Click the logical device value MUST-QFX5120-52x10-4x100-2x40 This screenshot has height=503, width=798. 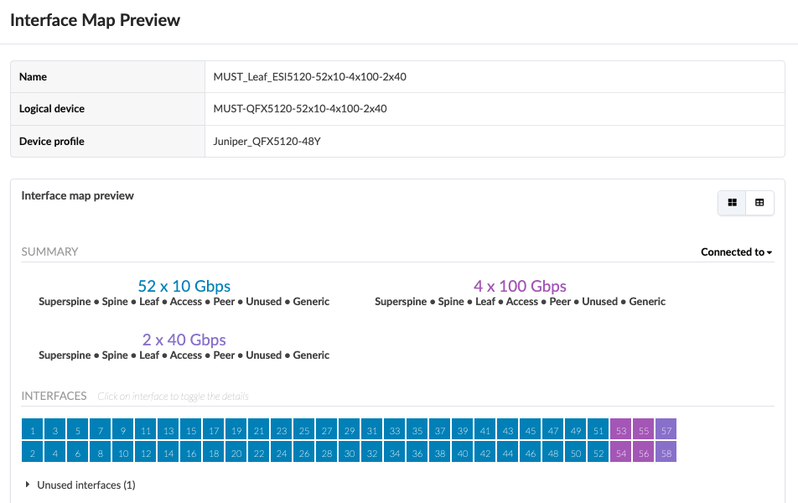tap(300, 108)
